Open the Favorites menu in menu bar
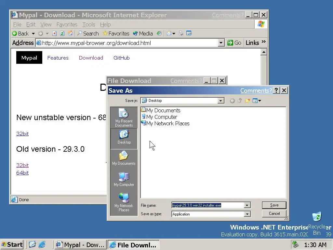 [x=67, y=25]
